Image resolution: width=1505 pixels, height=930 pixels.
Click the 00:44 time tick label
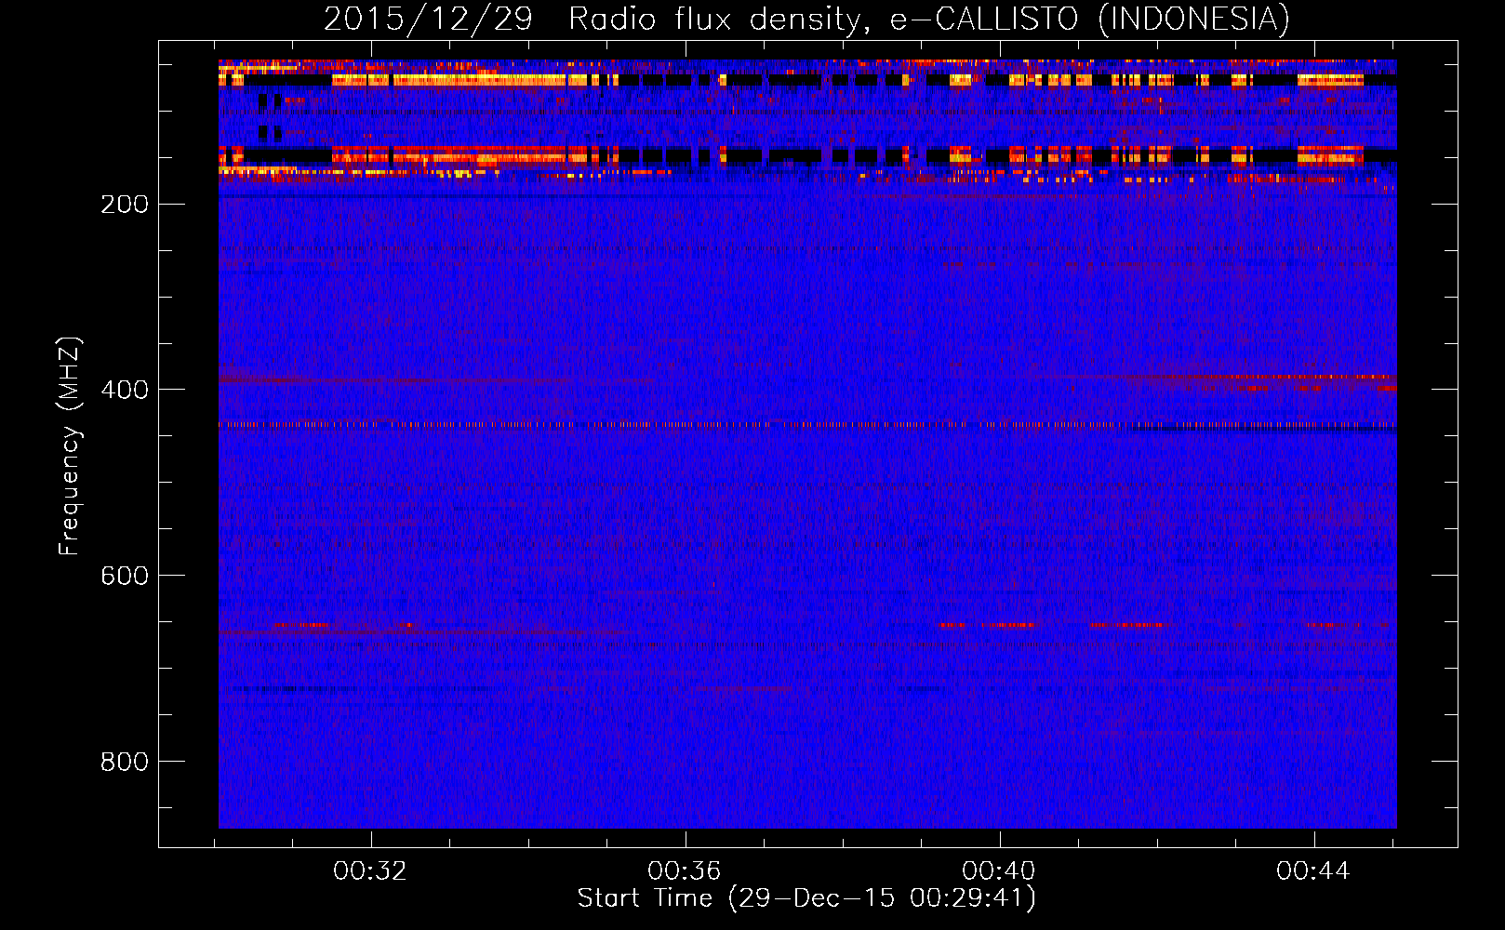1313,871
